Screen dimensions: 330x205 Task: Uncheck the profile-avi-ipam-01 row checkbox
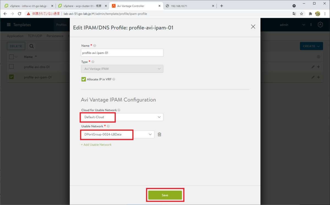coord(11,77)
